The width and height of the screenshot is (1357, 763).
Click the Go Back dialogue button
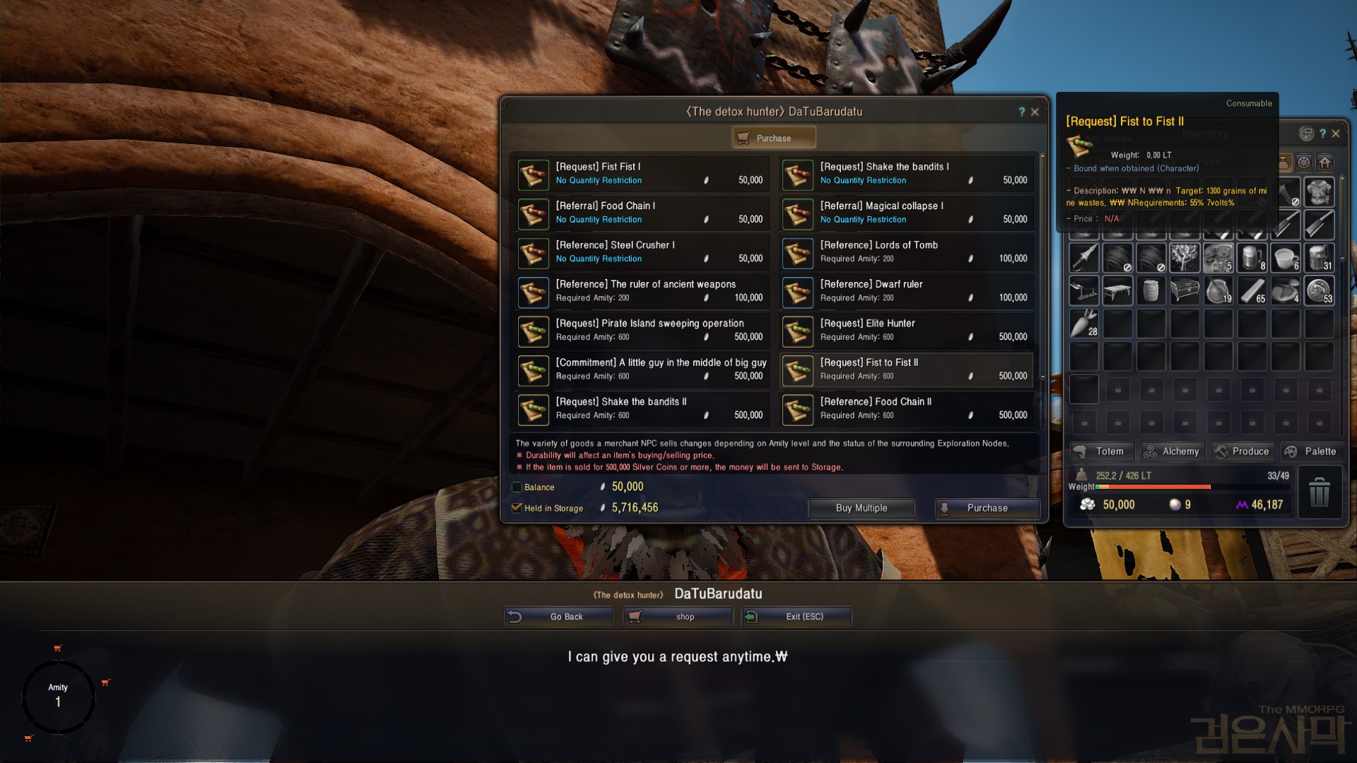click(558, 617)
